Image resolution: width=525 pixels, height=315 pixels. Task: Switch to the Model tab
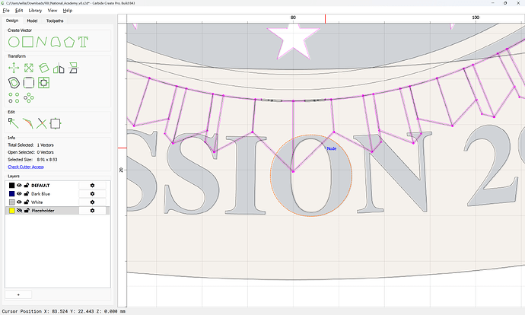pyautogui.click(x=32, y=21)
